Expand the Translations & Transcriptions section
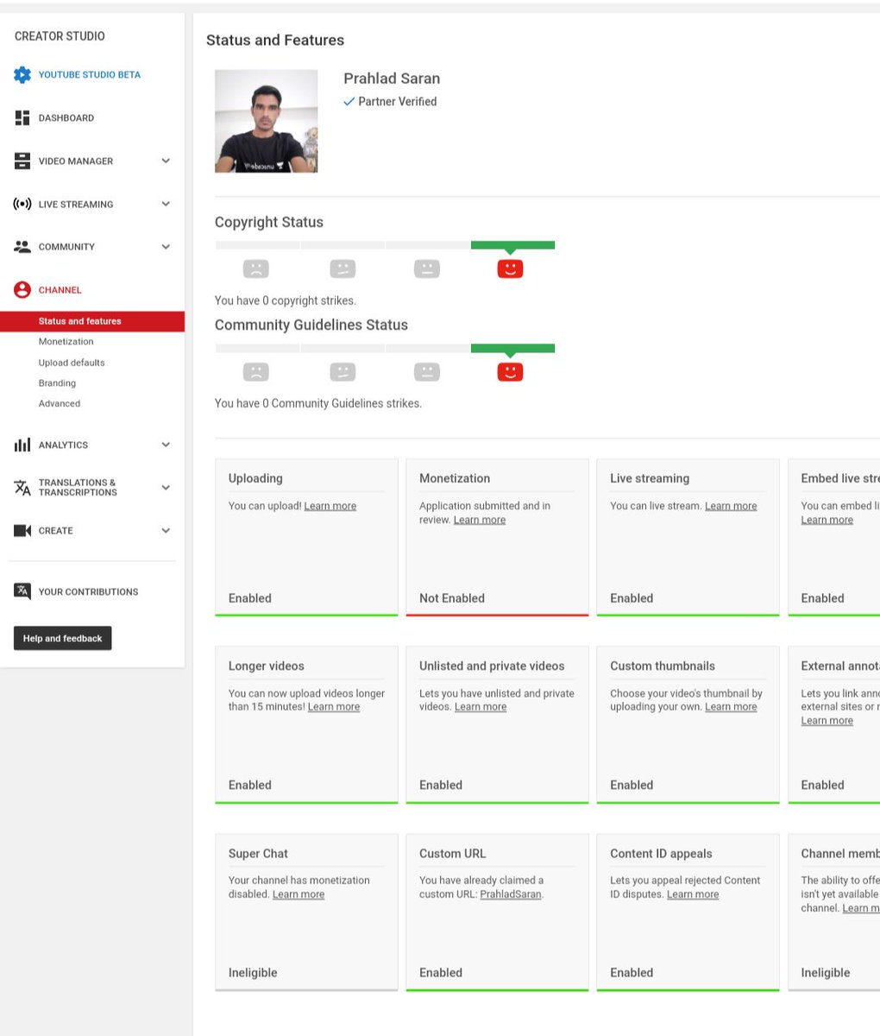The height and width of the screenshot is (1036, 880). (x=166, y=488)
